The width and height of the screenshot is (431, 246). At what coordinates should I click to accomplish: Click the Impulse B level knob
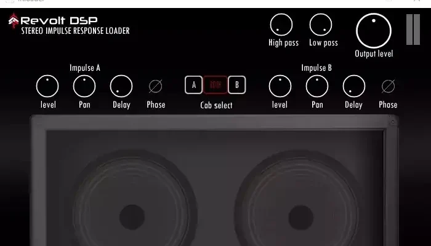[x=280, y=86]
